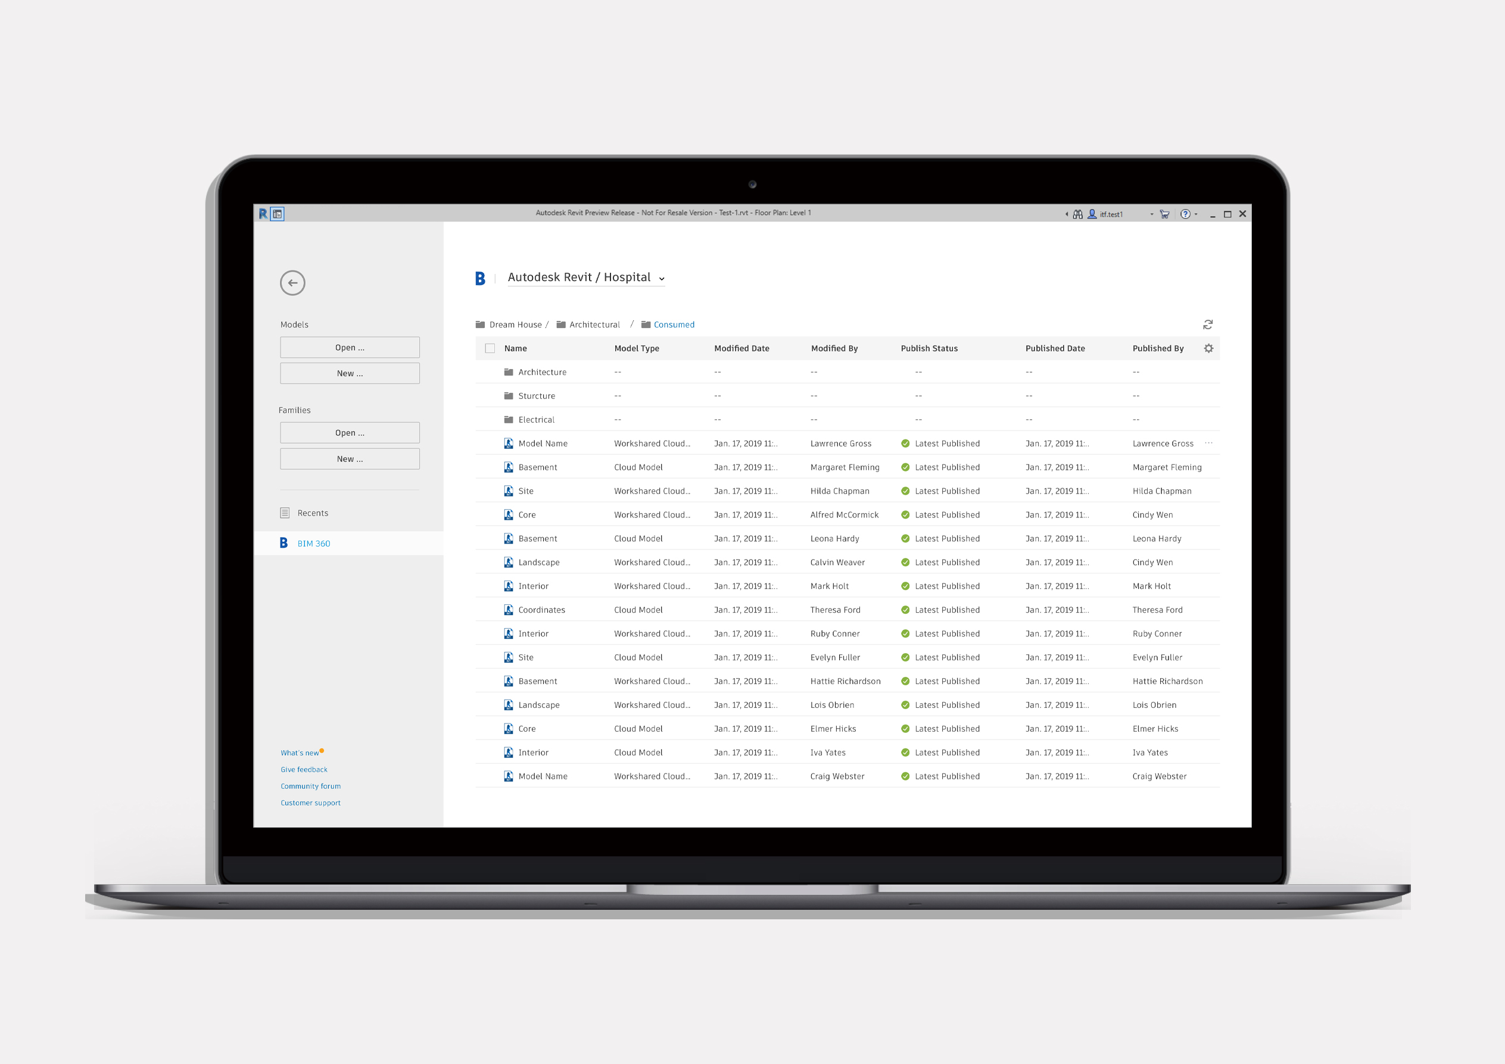Viewport: 1505px width, 1064px height.
Task: Click the folder icon of Sturcture row
Action: click(509, 396)
